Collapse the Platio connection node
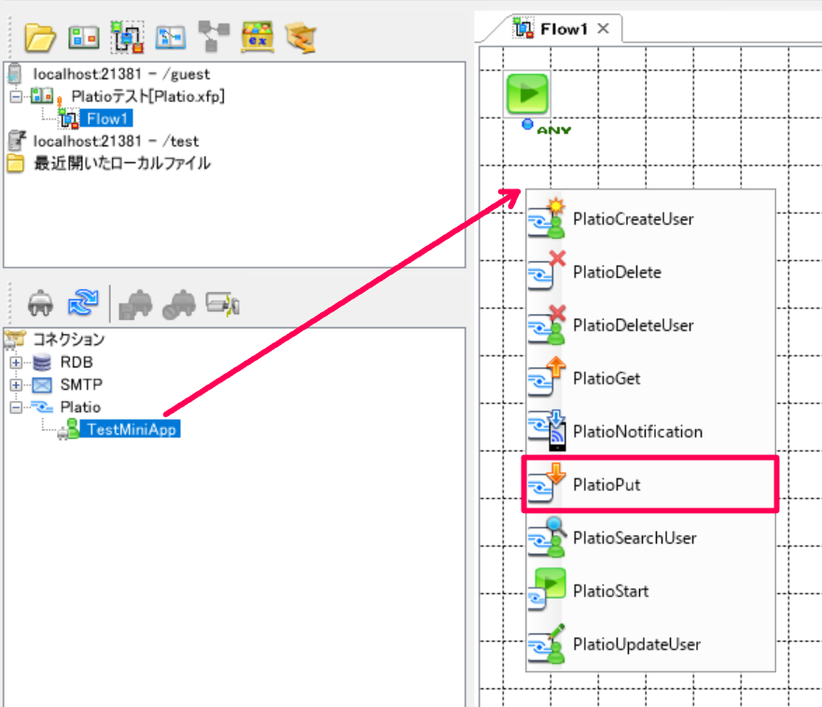Screen dimensions: 822x707 (16, 408)
